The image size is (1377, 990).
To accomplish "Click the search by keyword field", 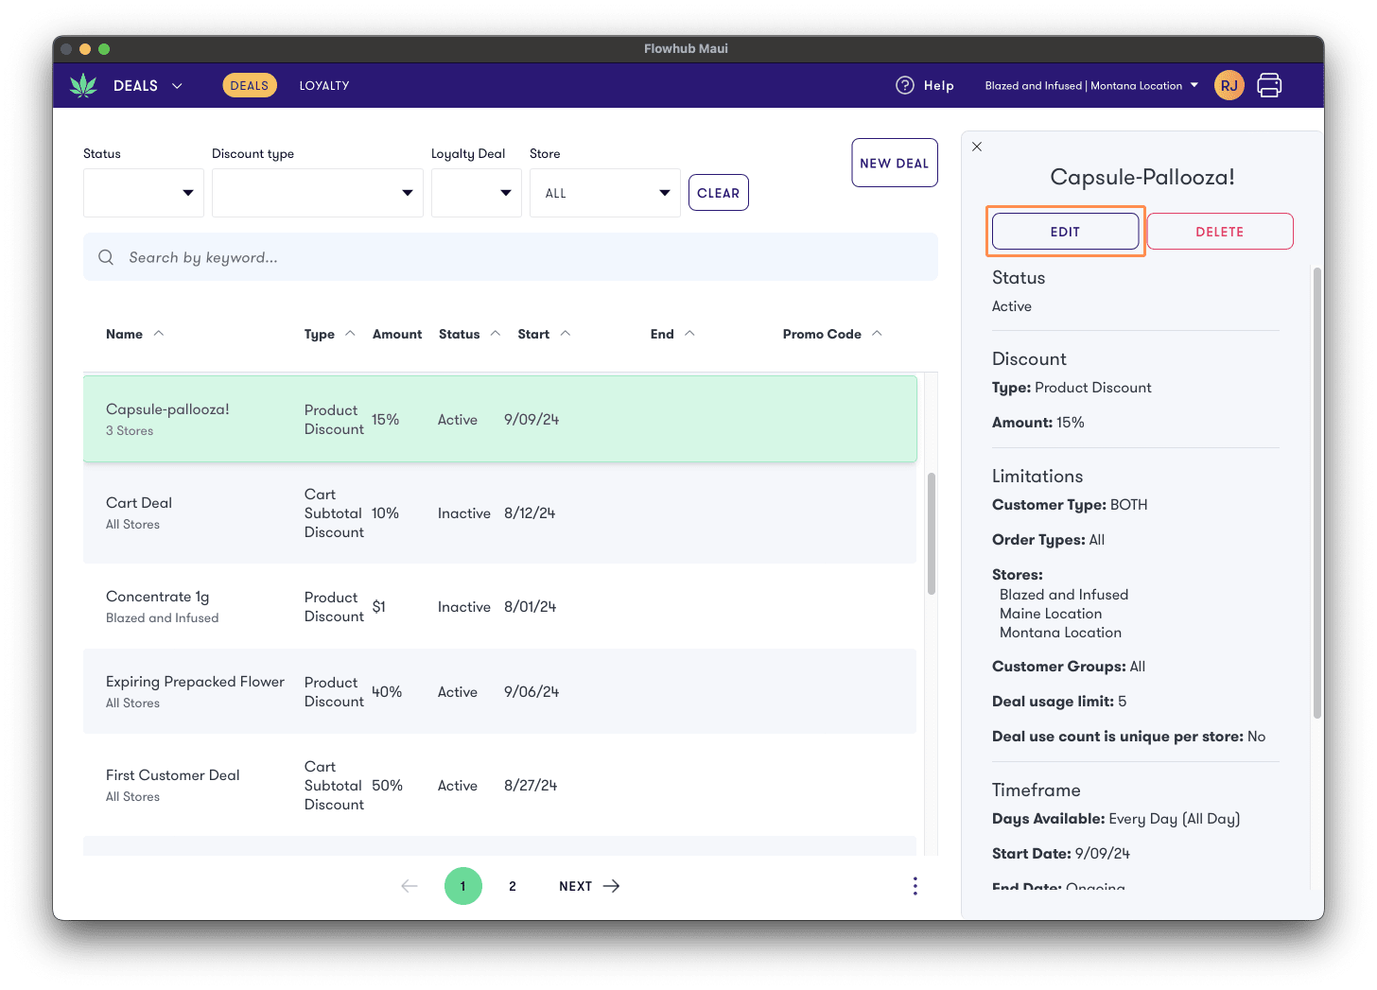I will [x=511, y=257].
